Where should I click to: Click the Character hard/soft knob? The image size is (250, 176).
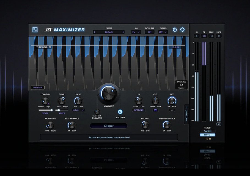point(97,112)
